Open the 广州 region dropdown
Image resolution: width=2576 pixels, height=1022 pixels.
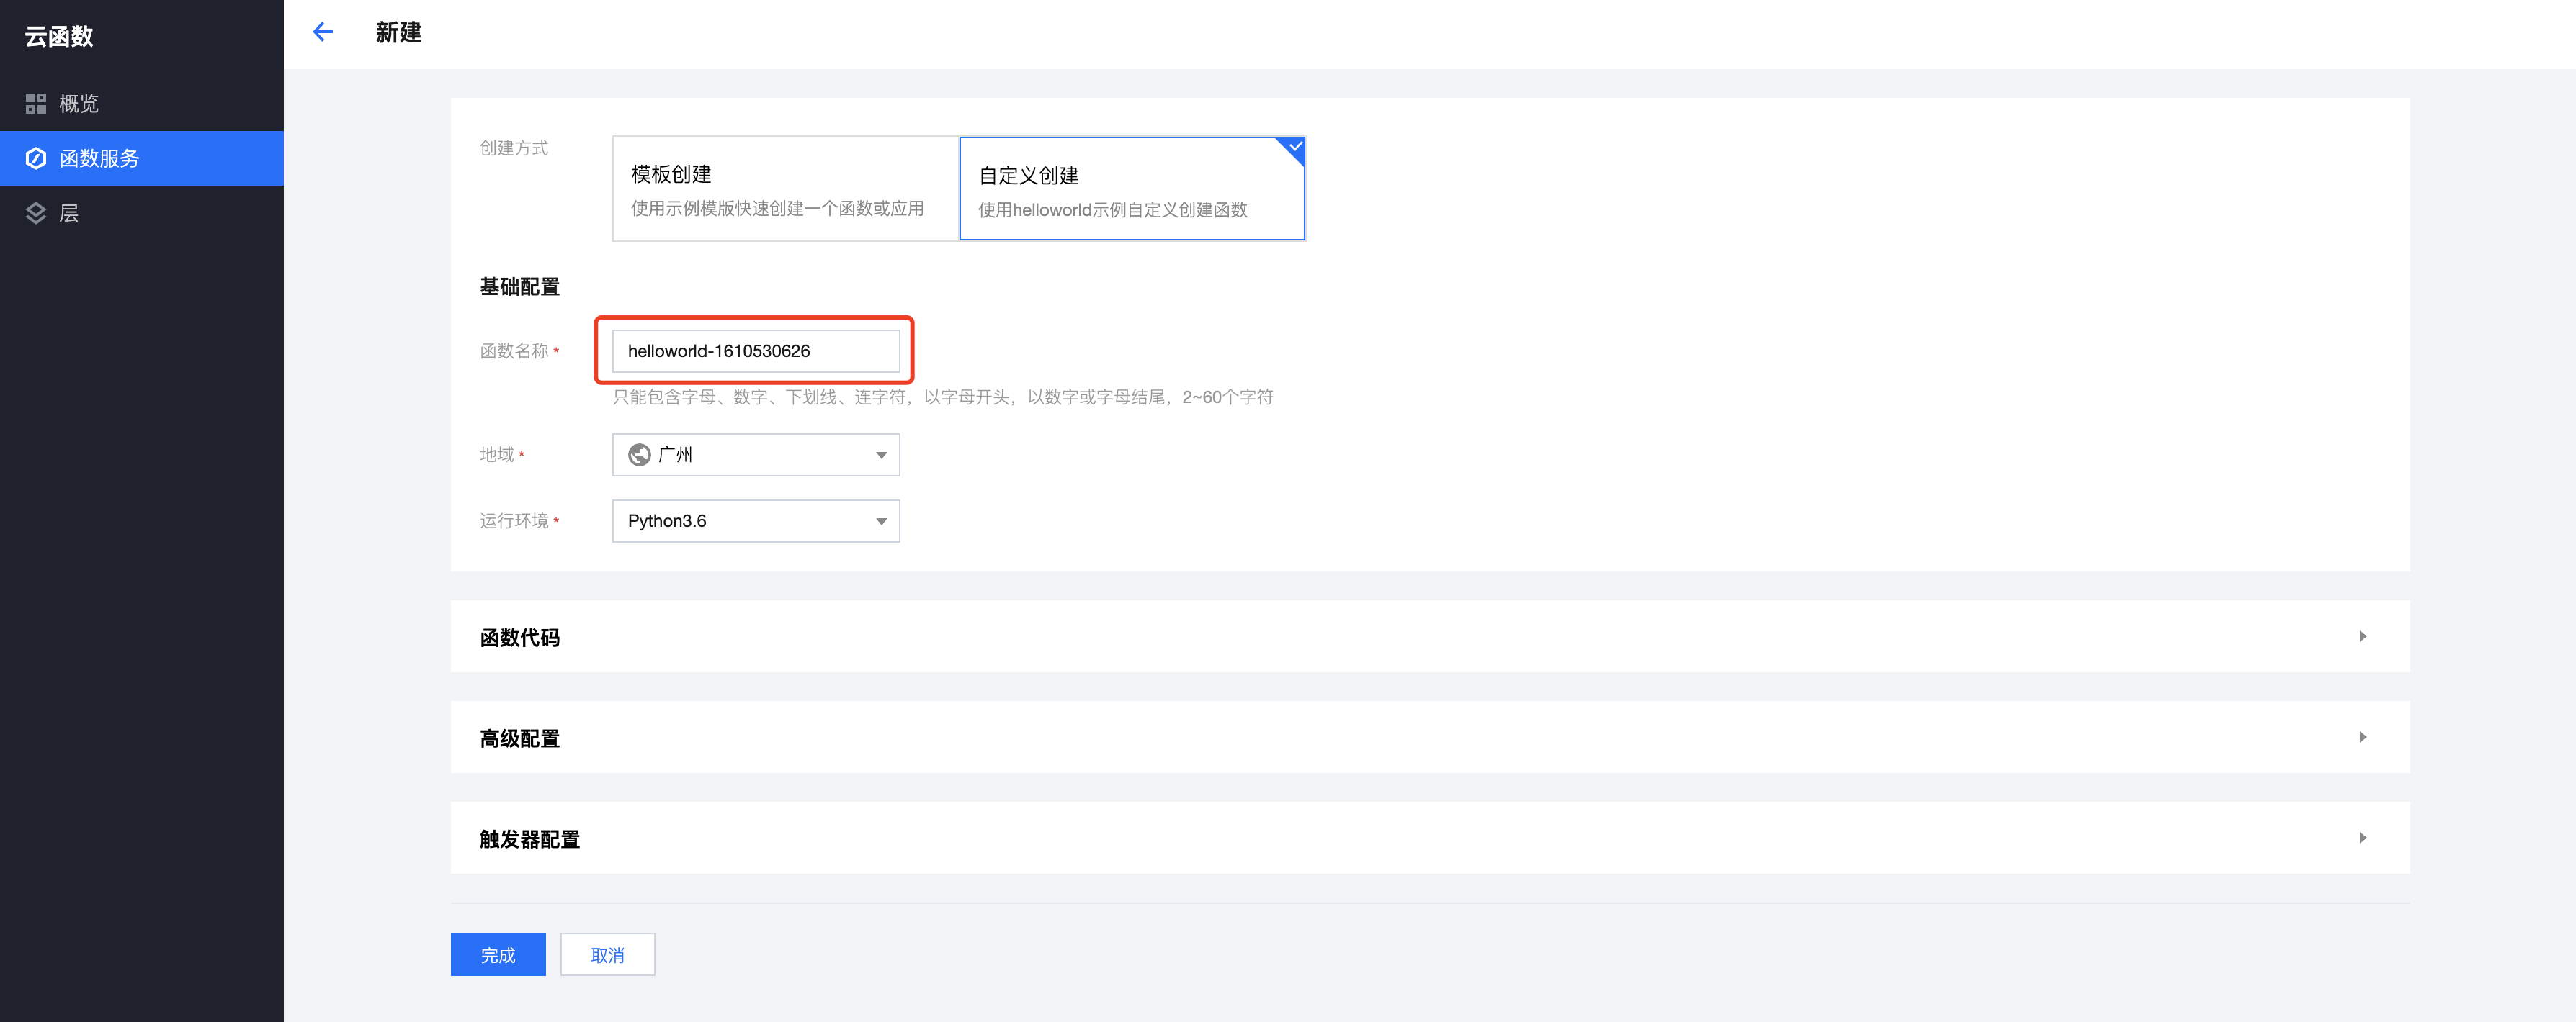(x=756, y=455)
